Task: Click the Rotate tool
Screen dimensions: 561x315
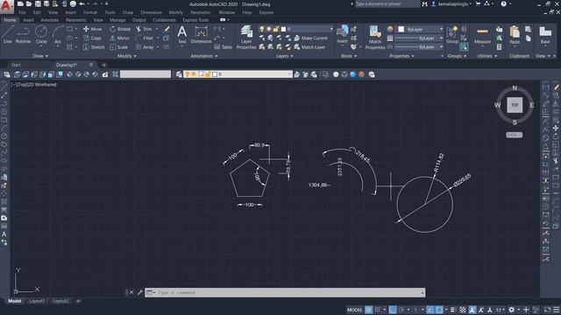Action: click(120, 29)
